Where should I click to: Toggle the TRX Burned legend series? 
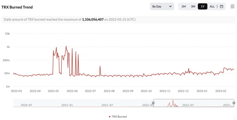tap(118, 117)
